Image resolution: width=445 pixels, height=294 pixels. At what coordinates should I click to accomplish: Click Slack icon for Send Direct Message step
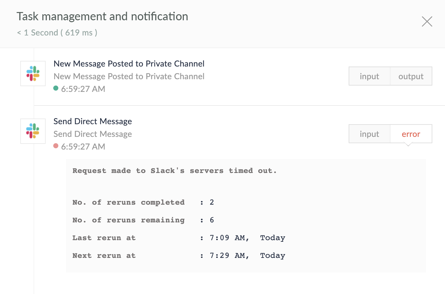33,131
